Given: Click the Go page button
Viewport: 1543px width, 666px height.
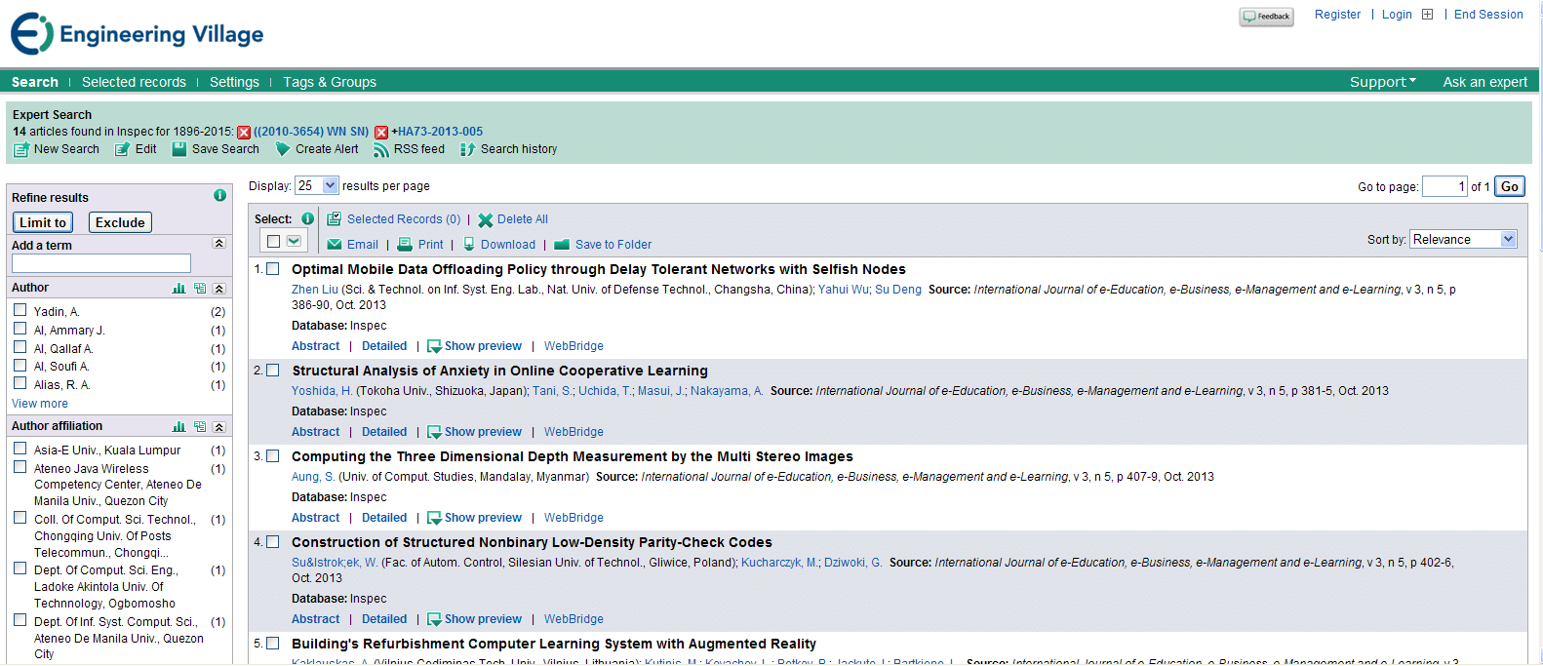Looking at the screenshot, I should [x=1510, y=186].
